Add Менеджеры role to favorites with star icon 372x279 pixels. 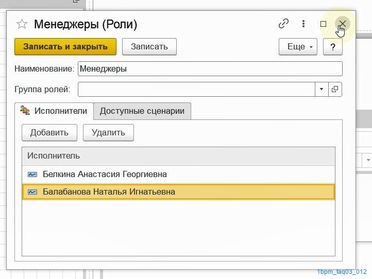pyautogui.click(x=22, y=24)
